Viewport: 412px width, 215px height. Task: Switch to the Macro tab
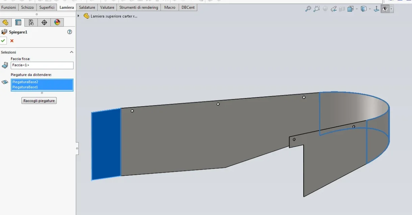pos(170,7)
